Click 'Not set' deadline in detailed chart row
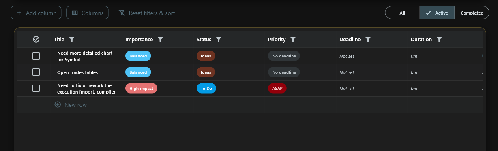This screenshot has width=498, height=151. point(347,56)
